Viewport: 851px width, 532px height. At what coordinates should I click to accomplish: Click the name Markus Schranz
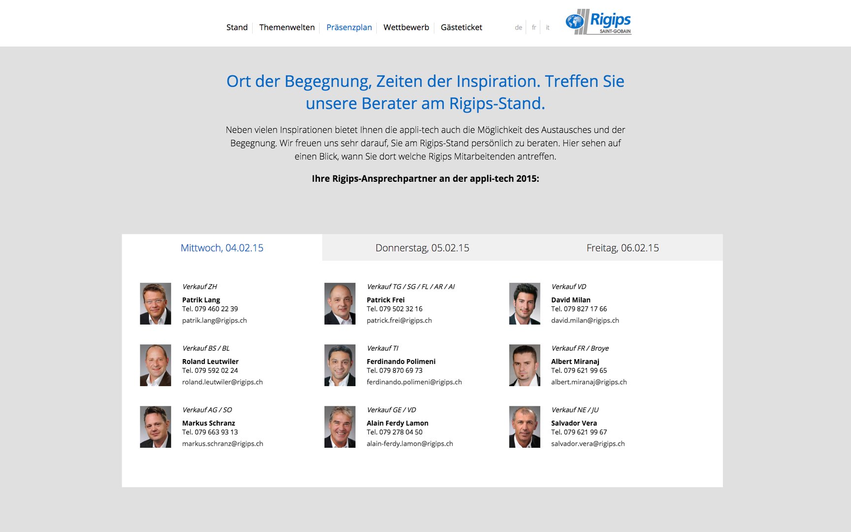coord(209,423)
